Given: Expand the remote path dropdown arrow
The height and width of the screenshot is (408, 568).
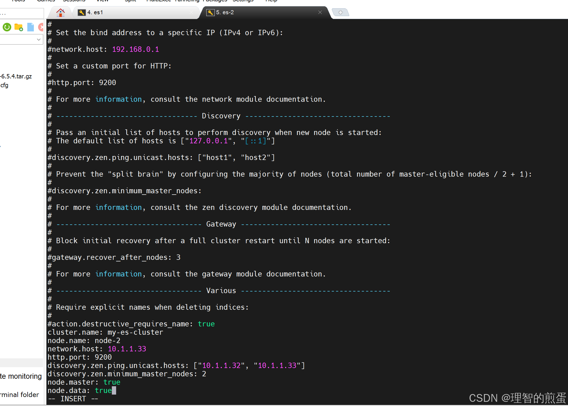Looking at the screenshot, I should point(39,40).
